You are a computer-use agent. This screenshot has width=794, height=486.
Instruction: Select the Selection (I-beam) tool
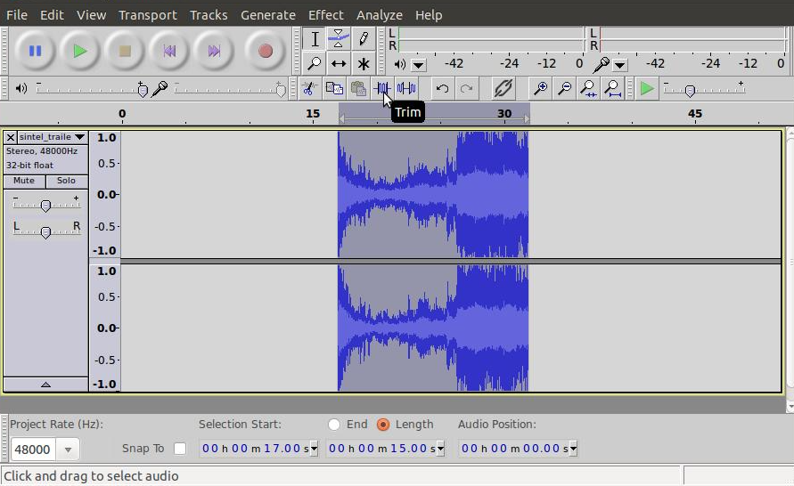(x=314, y=39)
